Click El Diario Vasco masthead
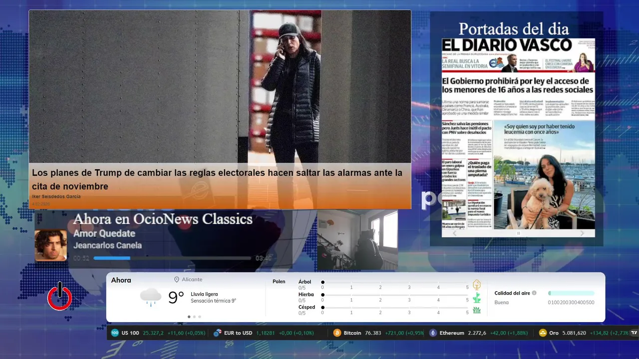This screenshot has width=639, height=359. click(507, 45)
